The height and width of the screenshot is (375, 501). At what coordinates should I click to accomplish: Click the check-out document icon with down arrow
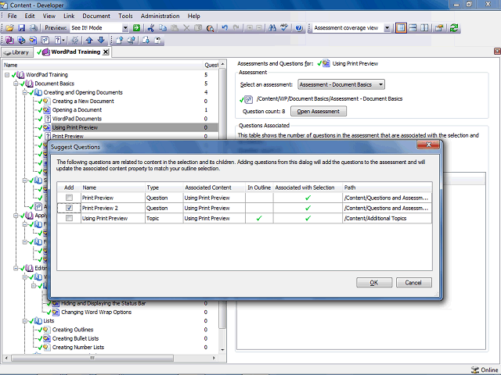(x=146, y=40)
